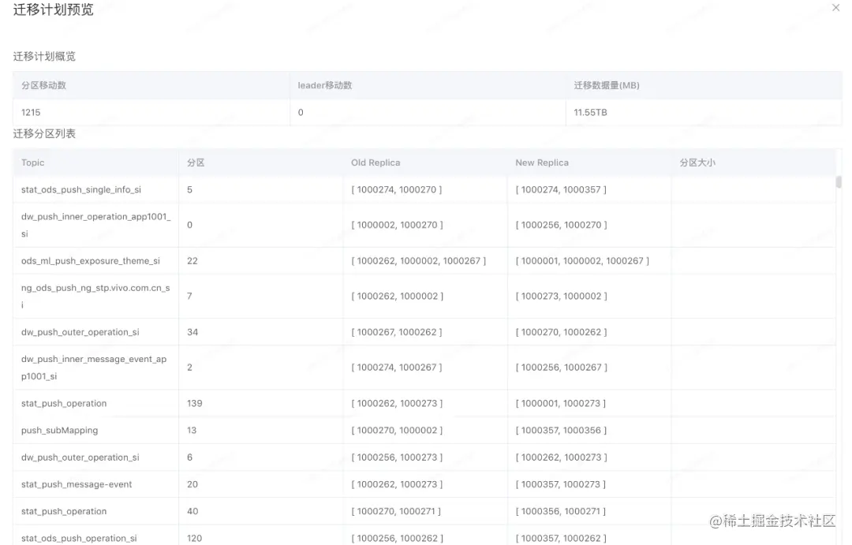
Task: Click partition number 22
Action: 192,261
